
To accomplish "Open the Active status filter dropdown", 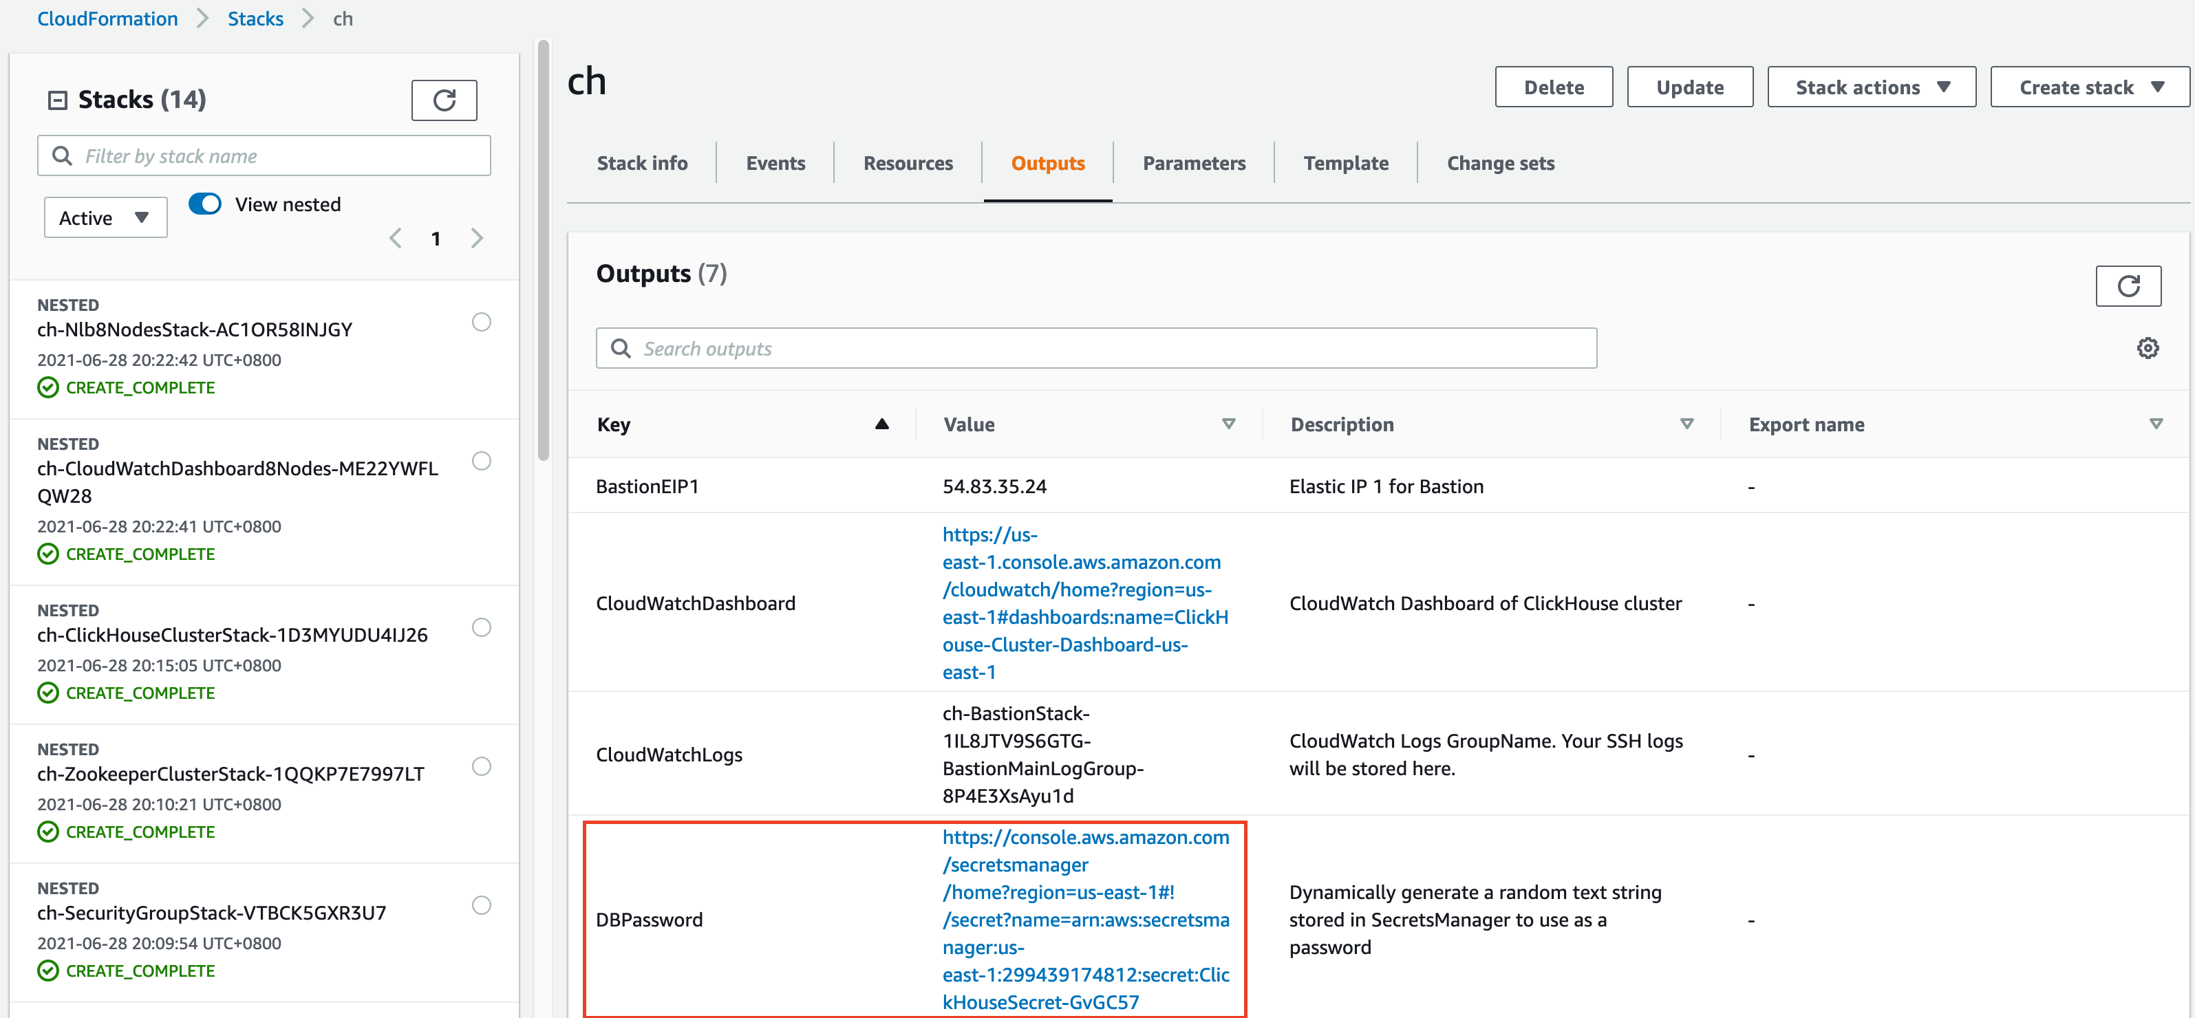I will pyautogui.click(x=106, y=218).
